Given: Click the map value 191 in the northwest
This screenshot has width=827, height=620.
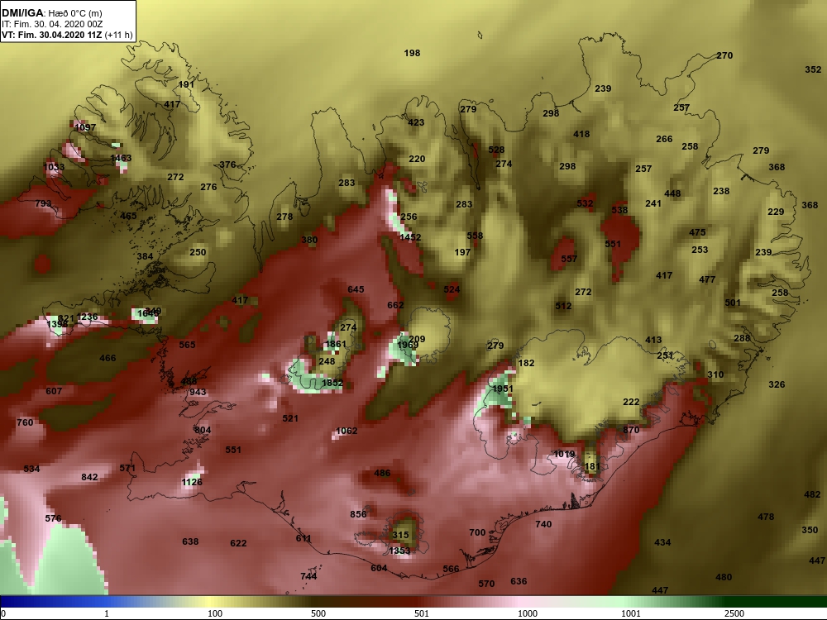Looking at the screenshot, I should click(x=186, y=84).
